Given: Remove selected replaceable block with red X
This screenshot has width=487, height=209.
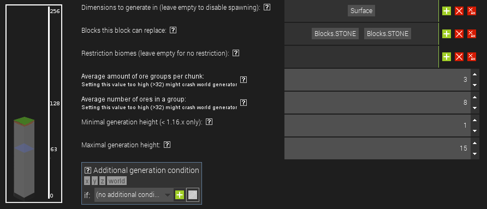Looking at the screenshot, I should click(x=459, y=34).
